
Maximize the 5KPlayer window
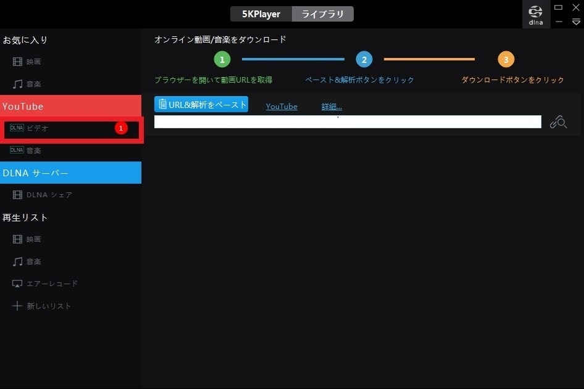tap(558, 7)
